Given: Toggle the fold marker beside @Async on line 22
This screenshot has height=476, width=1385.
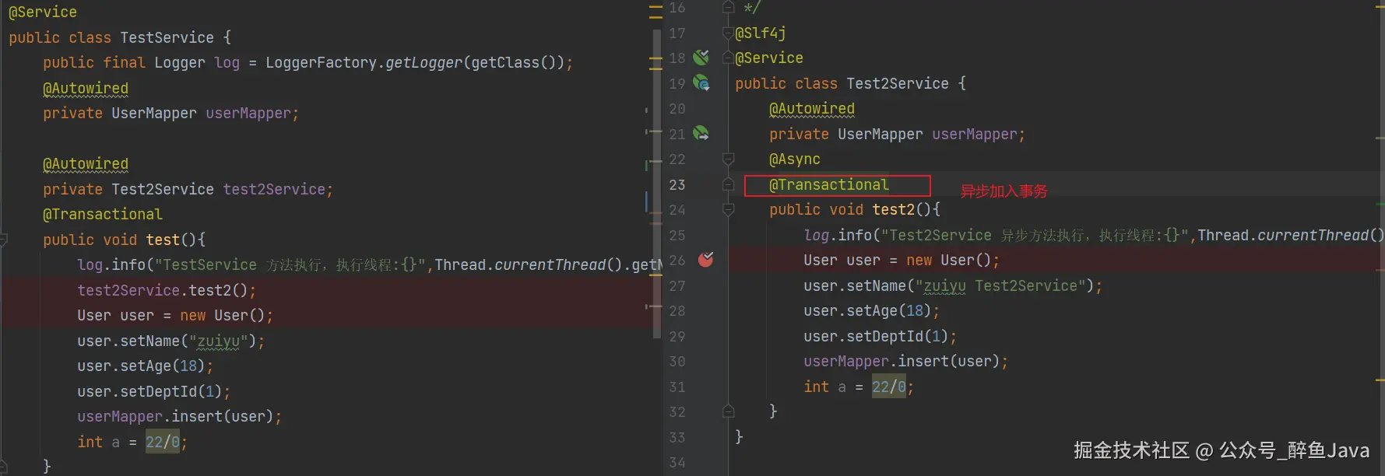Looking at the screenshot, I should click(x=729, y=159).
